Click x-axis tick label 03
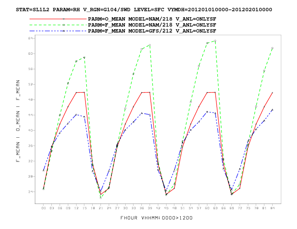 click(x=52, y=208)
